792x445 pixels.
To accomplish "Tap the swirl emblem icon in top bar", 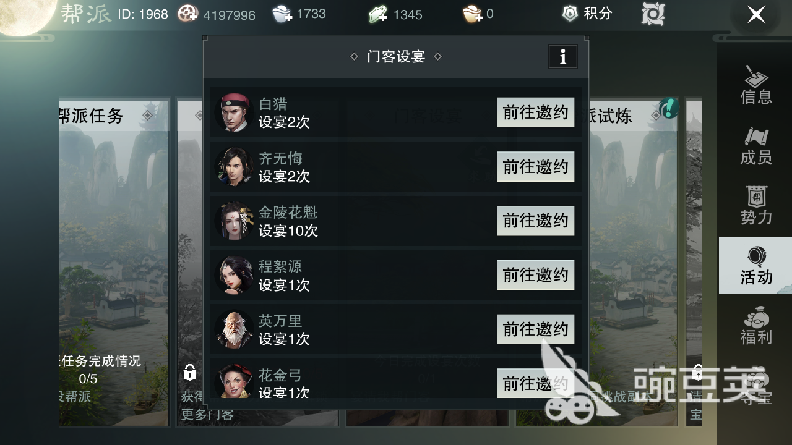I will click(653, 14).
